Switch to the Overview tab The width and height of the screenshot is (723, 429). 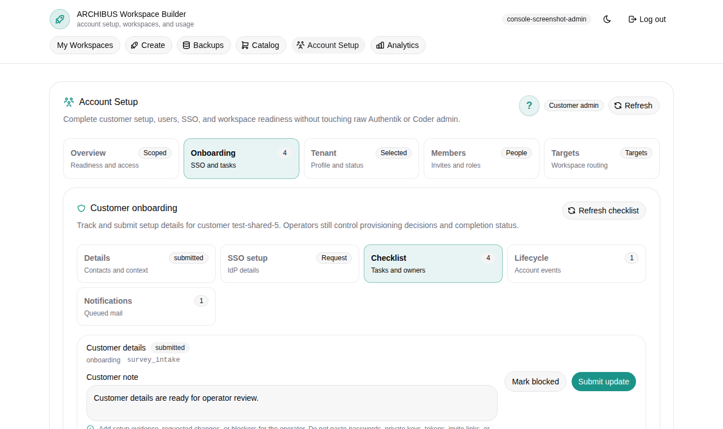(x=121, y=159)
